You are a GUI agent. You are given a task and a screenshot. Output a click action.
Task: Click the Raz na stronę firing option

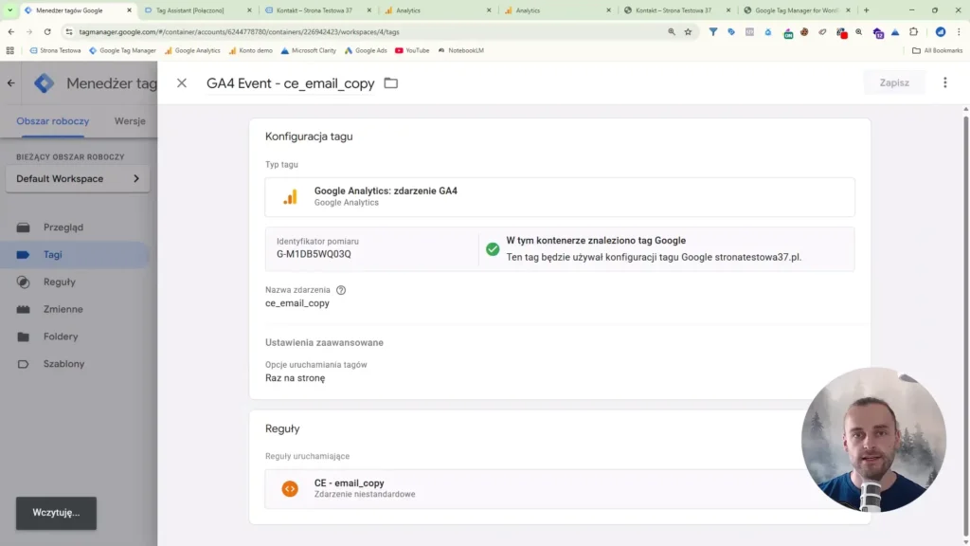point(296,377)
